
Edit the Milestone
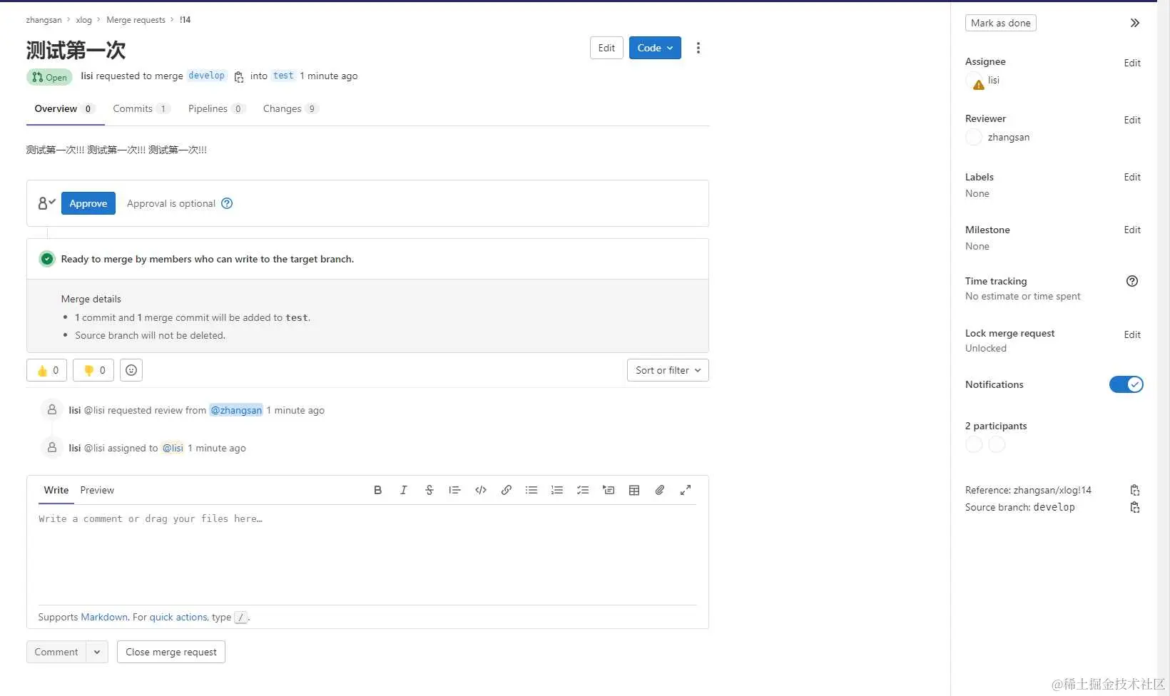tap(1132, 230)
